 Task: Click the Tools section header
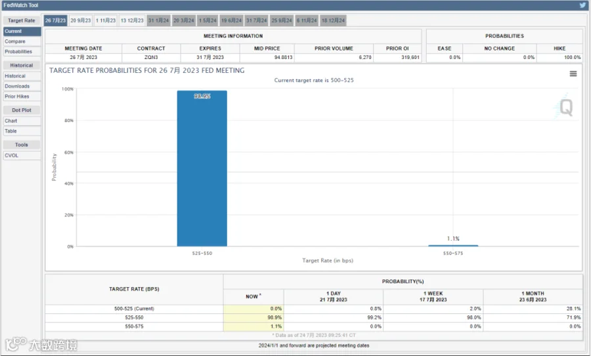coord(22,144)
